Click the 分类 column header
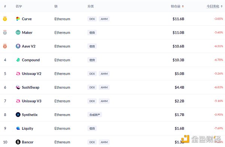Screen dimensions: 225x147 tap(90, 6)
